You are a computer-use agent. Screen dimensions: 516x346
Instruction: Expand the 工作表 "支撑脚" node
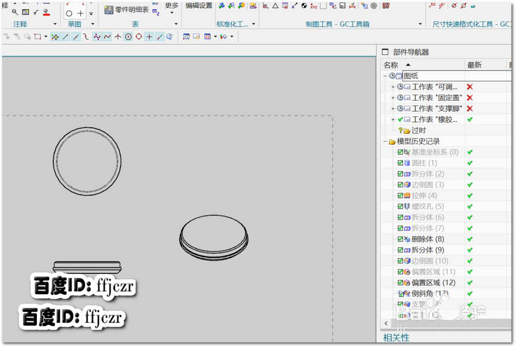(x=393, y=109)
